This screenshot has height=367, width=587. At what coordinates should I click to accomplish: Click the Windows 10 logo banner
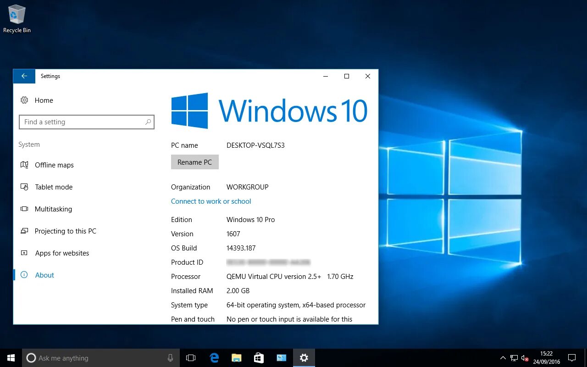(x=269, y=111)
